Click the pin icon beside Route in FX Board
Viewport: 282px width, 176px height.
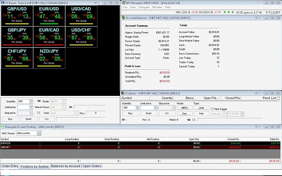[x=39, y=101]
